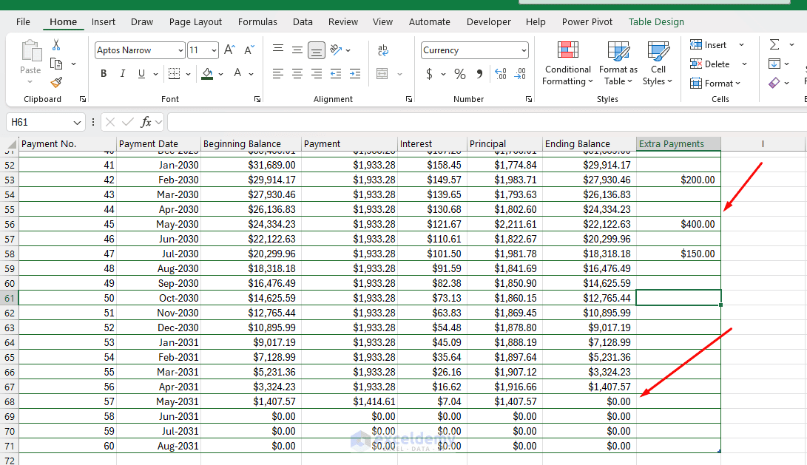Apply Percent Style format
Image resolution: width=807 pixels, height=465 pixels.
click(459, 74)
